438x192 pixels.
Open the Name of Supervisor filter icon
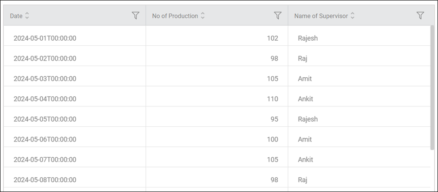pyautogui.click(x=420, y=16)
